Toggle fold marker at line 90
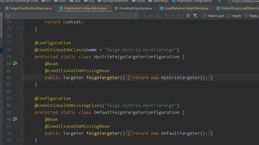 [23, 119]
